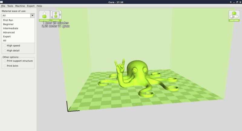
Task: Click the window menu icon in title bar
Action: [x=2, y=2]
